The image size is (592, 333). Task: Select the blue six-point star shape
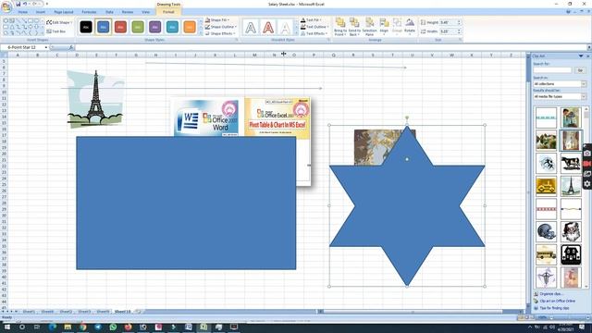(407, 205)
